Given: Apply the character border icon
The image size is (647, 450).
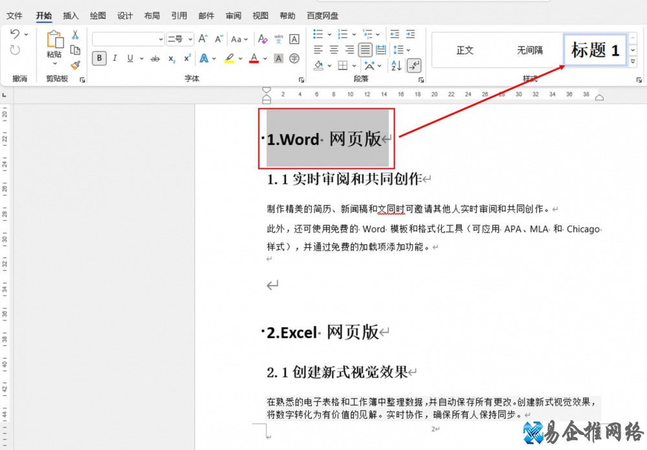Looking at the screenshot, I should (x=294, y=39).
